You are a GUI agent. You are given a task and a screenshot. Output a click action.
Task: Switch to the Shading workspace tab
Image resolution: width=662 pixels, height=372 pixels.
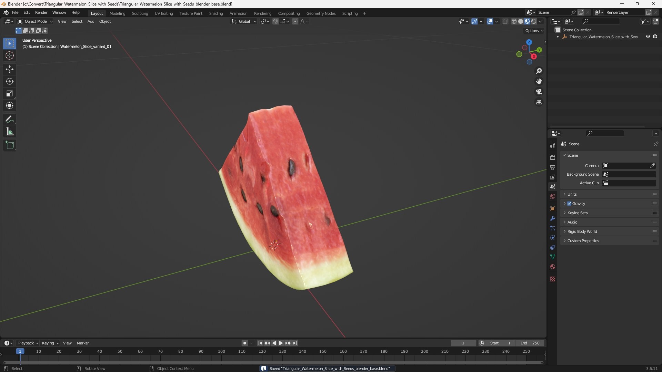pyautogui.click(x=216, y=13)
